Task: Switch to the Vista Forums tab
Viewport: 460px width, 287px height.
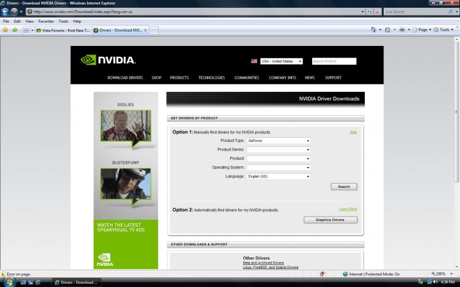Action: 63,30
